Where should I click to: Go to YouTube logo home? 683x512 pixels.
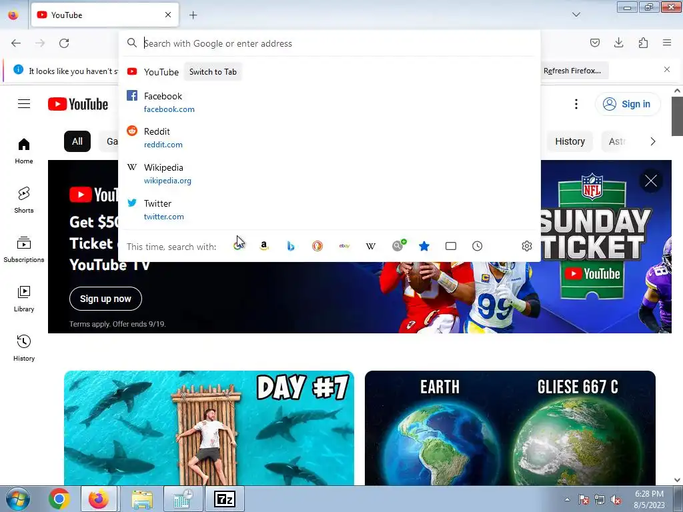tap(78, 104)
